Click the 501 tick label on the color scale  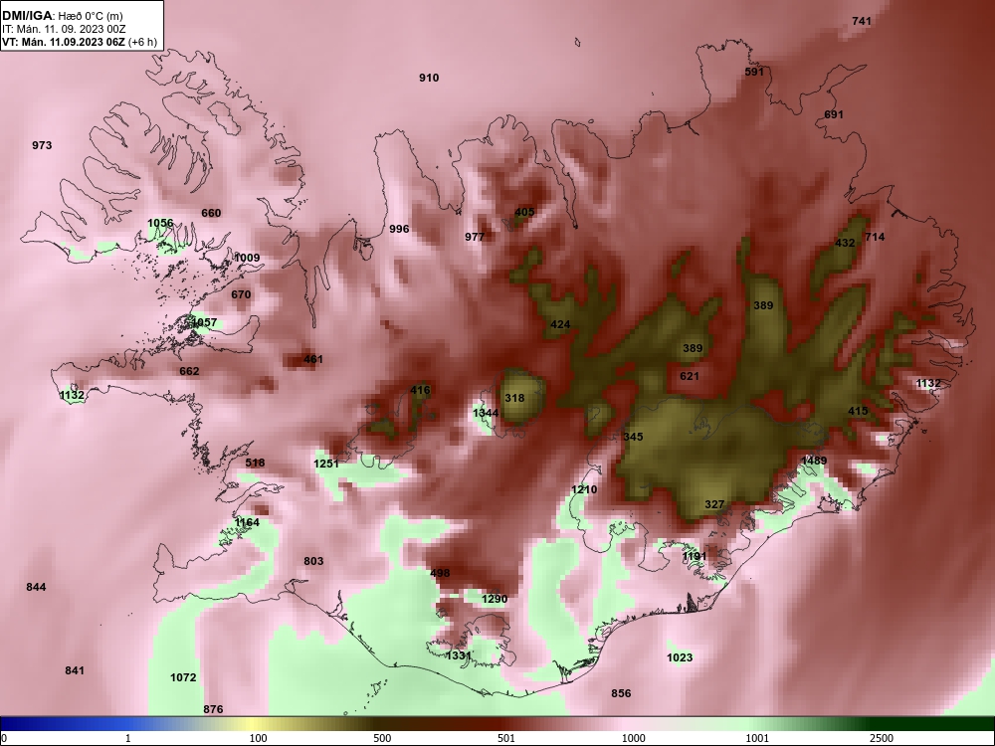[505, 738]
